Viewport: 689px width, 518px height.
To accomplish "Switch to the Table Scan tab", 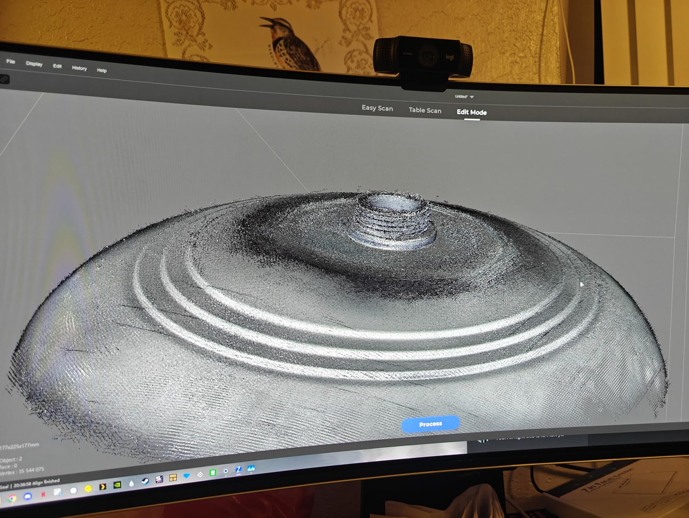I will click(425, 110).
